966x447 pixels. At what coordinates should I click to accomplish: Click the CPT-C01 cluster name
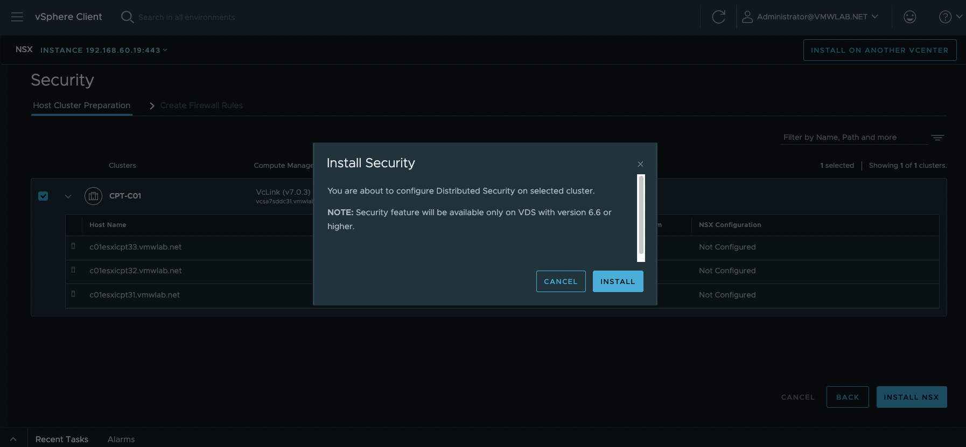(x=125, y=196)
